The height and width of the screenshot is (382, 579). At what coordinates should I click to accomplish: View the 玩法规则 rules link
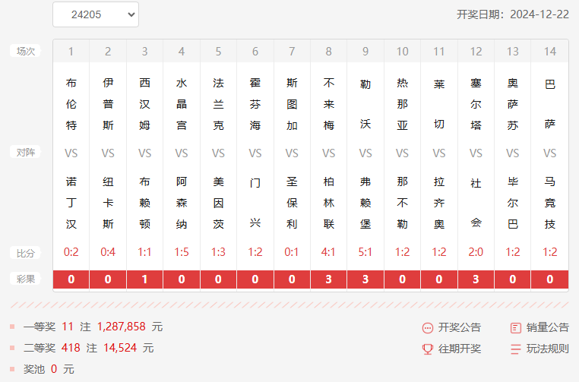click(x=548, y=349)
